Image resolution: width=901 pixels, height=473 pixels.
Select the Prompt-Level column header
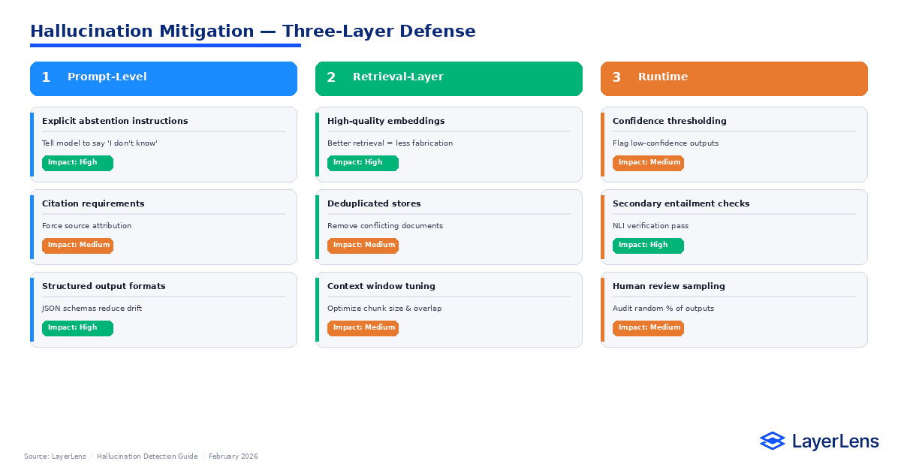point(164,79)
